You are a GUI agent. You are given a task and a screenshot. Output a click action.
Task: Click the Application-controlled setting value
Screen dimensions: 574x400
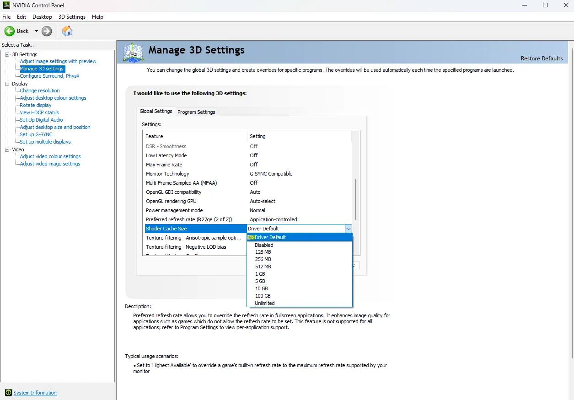click(x=274, y=219)
